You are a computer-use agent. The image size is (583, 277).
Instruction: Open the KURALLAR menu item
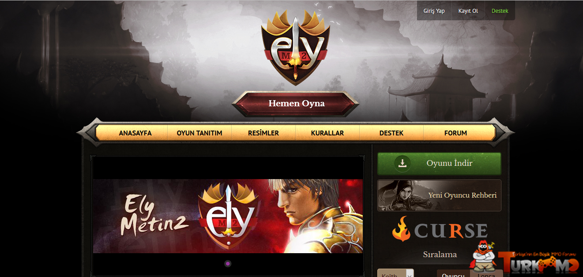(327, 133)
